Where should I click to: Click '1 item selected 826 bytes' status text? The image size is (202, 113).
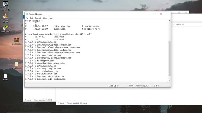point(77,103)
